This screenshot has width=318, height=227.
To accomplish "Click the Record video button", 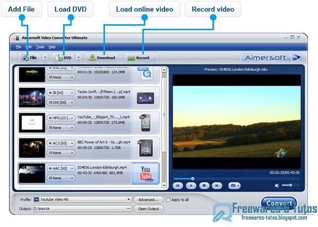I will coord(140,58).
